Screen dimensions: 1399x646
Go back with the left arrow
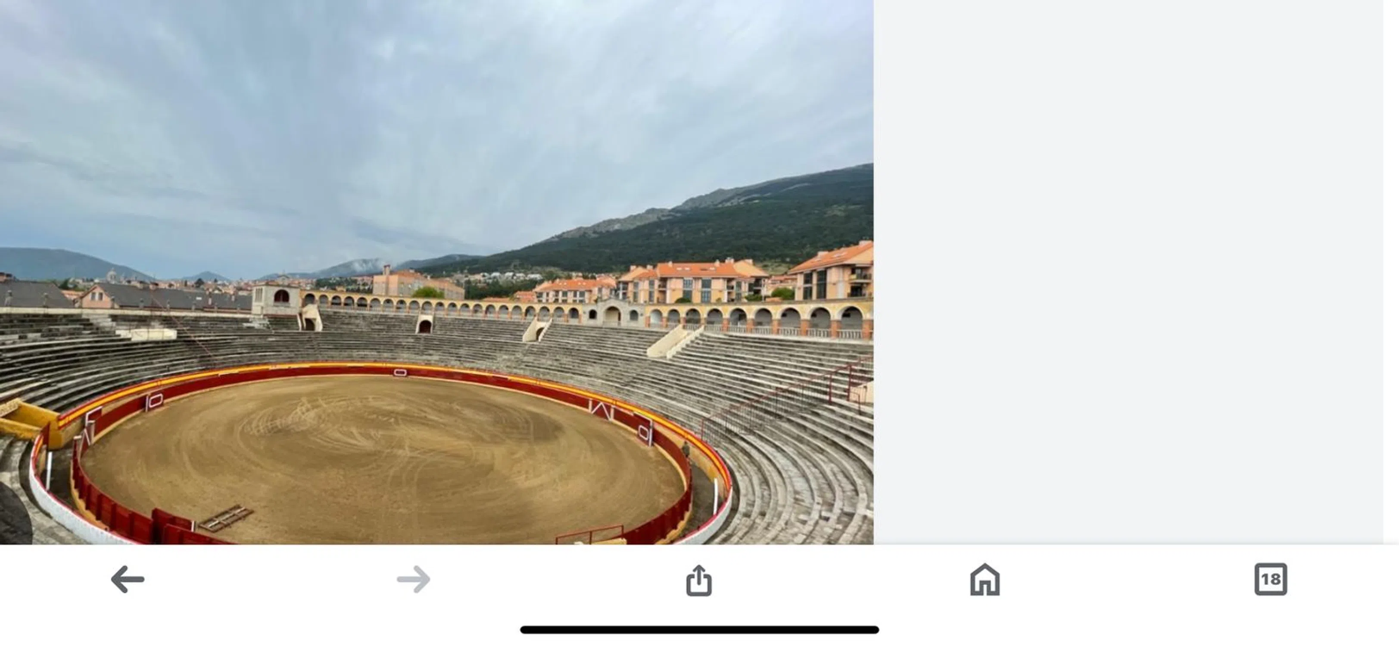[128, 579]
